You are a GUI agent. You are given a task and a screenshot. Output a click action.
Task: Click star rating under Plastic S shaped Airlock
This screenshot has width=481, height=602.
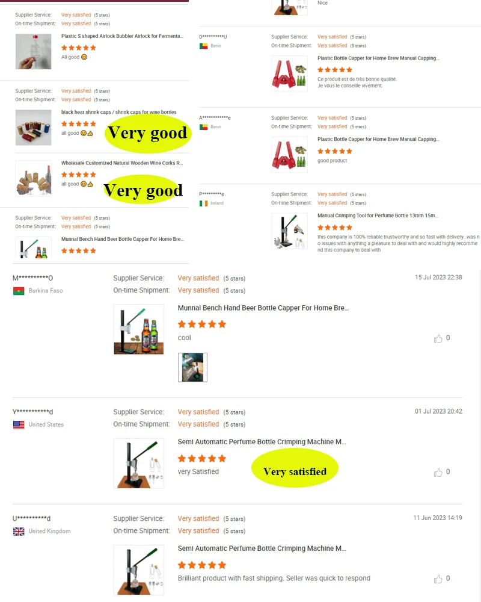point(79,48)
